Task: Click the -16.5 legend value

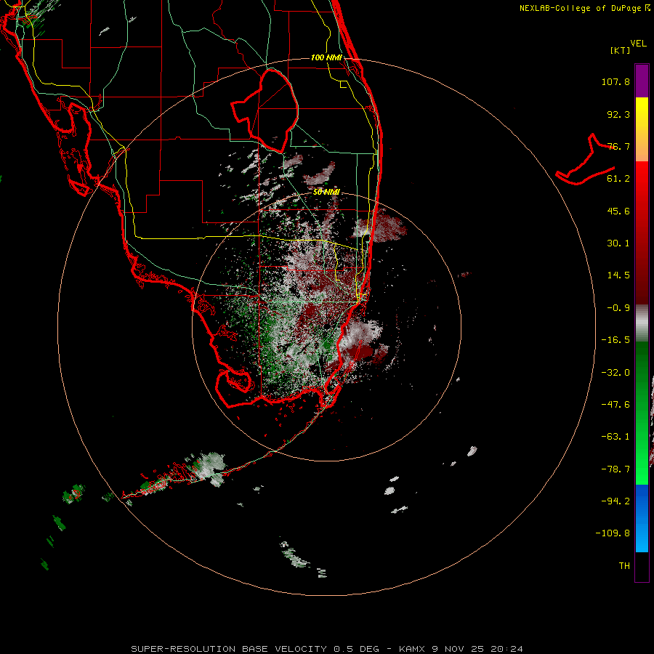Action: point(615,340)
